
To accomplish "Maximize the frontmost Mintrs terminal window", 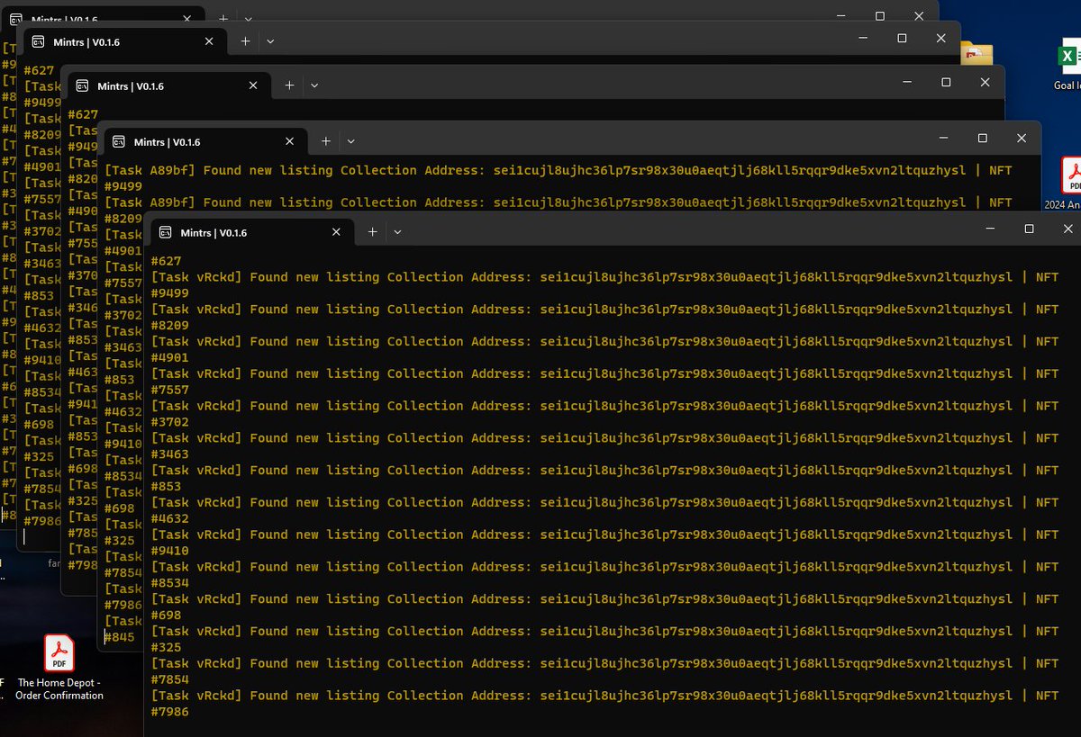I will point(1029,229).
